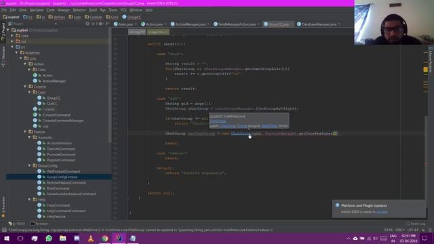The width and height of the screenshot is (434, 244).
Task: Open the TODO tool window
Action: coord(17,224)
